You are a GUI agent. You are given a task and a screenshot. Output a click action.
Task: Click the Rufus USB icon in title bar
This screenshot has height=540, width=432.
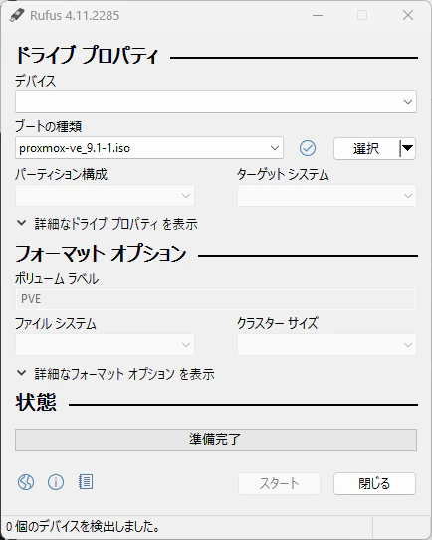17,15
